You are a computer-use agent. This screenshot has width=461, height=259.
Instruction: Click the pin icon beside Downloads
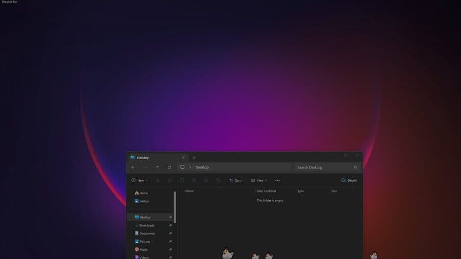(170, 225)
